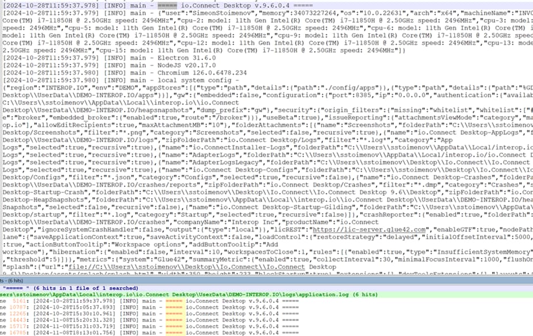Open the file://C:\Users\sstoimenov splash link

(x=187, y=267)
